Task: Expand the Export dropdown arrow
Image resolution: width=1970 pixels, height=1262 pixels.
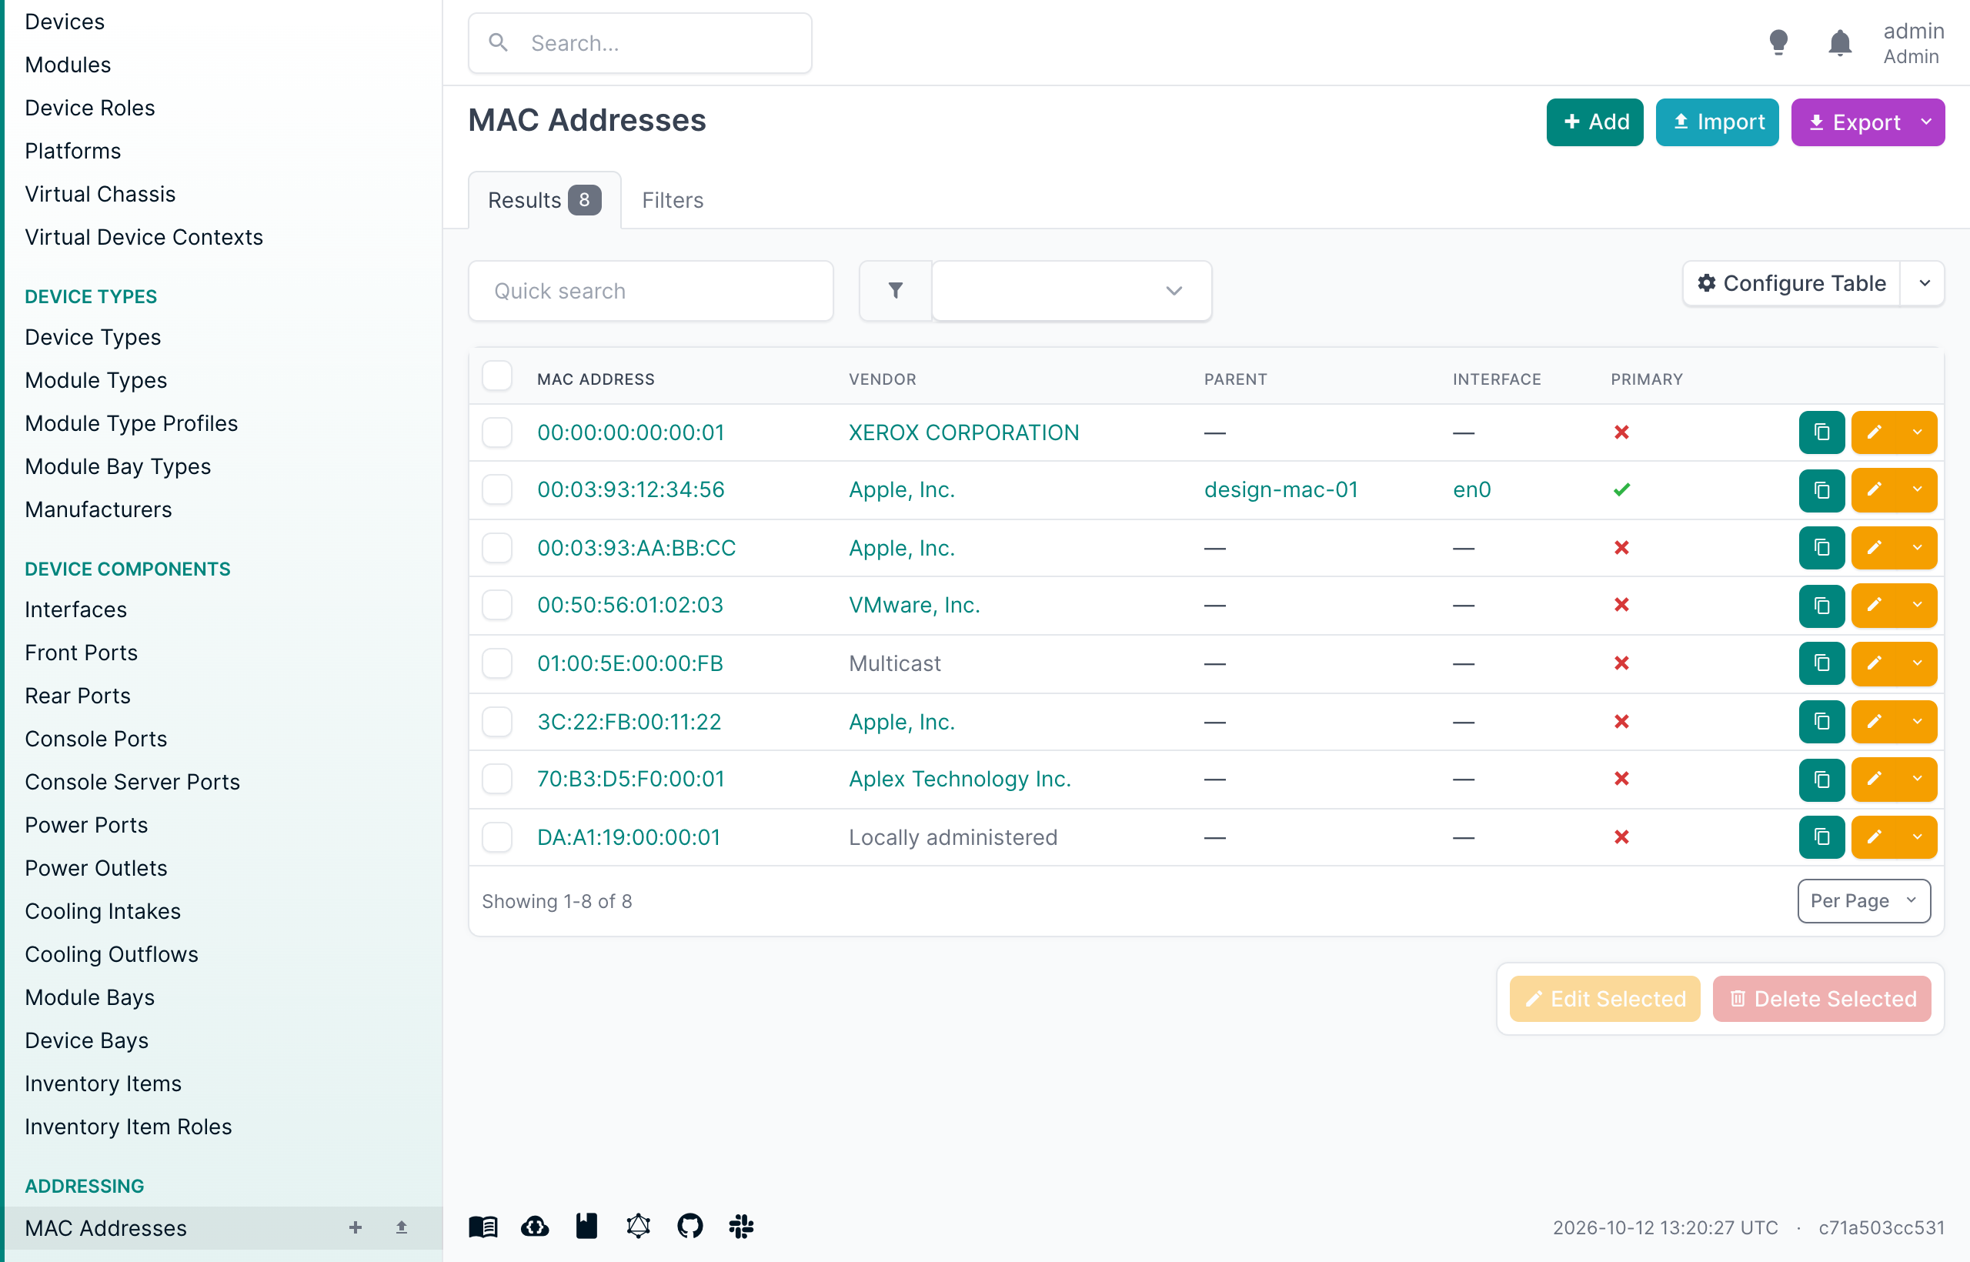Action: 1925,122
